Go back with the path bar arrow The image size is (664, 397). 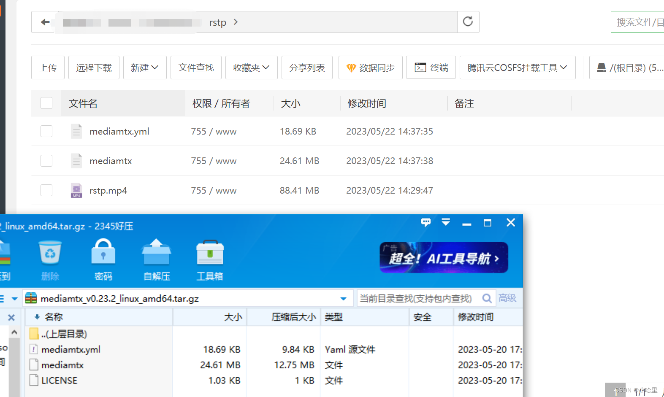[45, 22]
